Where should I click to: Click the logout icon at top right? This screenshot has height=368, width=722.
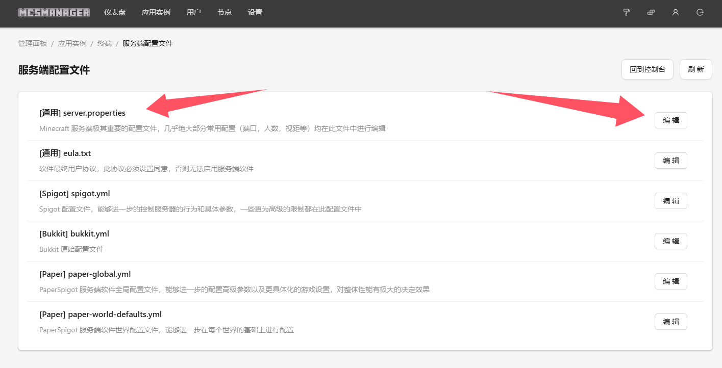click(x=700, y=12)
